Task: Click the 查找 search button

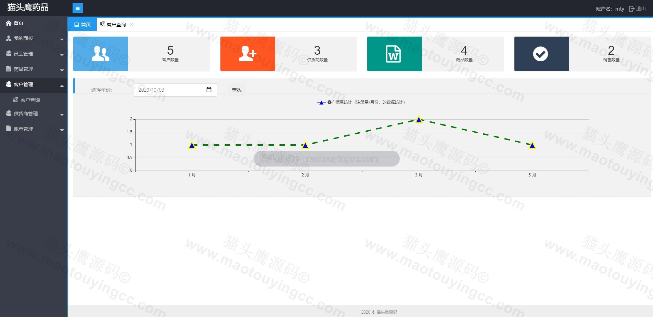Action: (237, 90)
